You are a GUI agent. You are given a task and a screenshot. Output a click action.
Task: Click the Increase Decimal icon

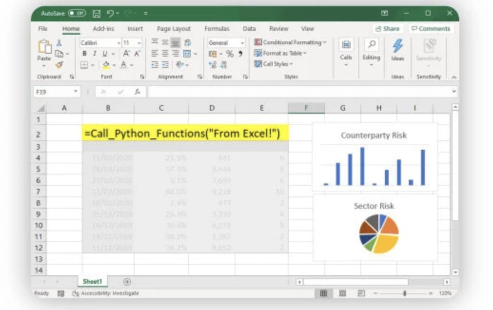(x=213, y=65)
